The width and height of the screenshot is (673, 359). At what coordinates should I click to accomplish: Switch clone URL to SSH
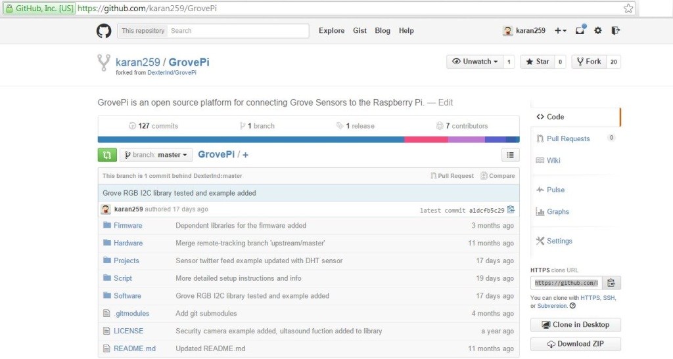(609, 298)
